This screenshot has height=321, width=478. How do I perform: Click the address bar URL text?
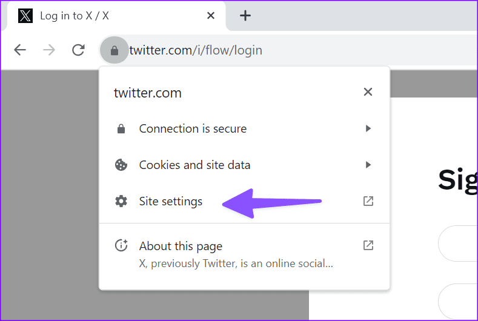(196, 50)
